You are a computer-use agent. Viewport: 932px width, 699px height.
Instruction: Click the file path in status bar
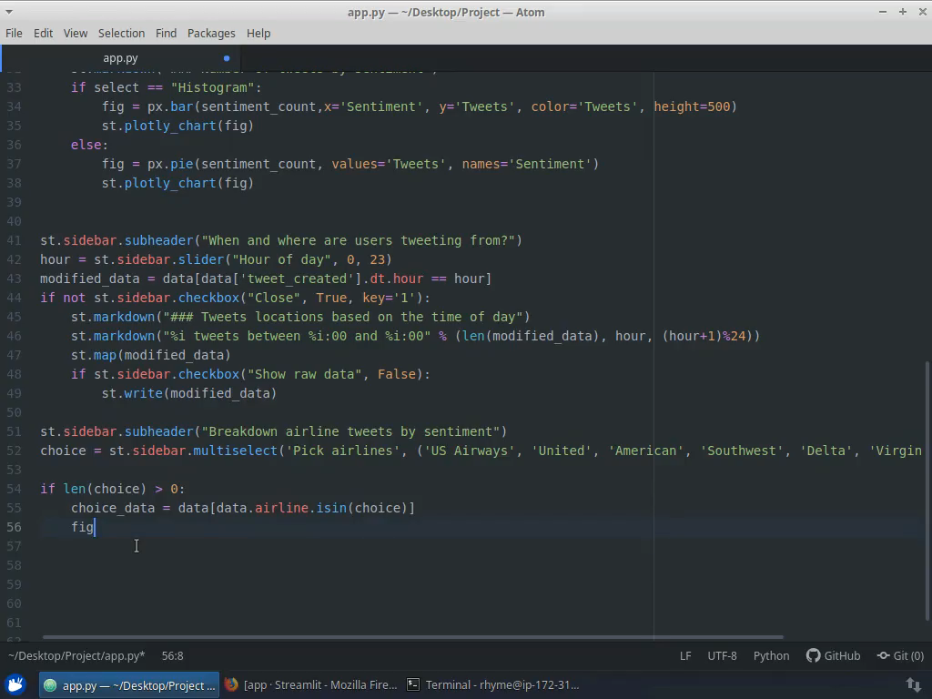pos(76,655)
